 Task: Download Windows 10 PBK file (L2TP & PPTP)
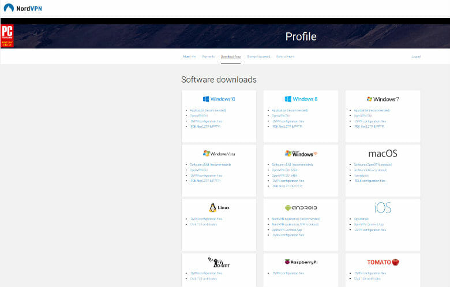click(x=205, y=126)
